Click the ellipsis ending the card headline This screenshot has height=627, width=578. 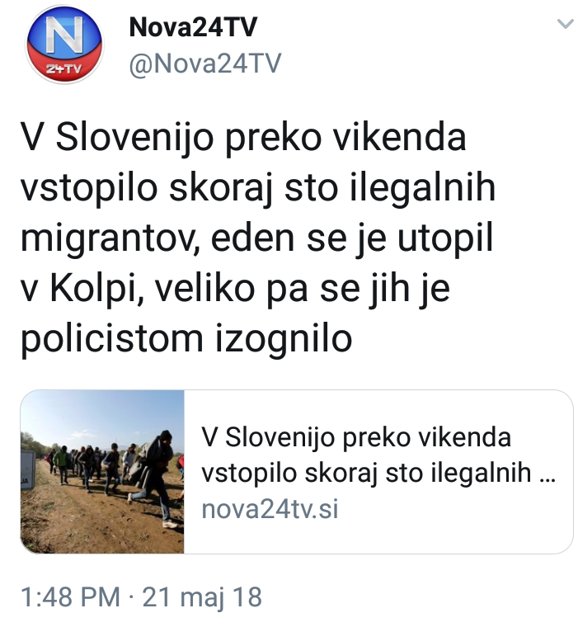[x=547, y=480]
